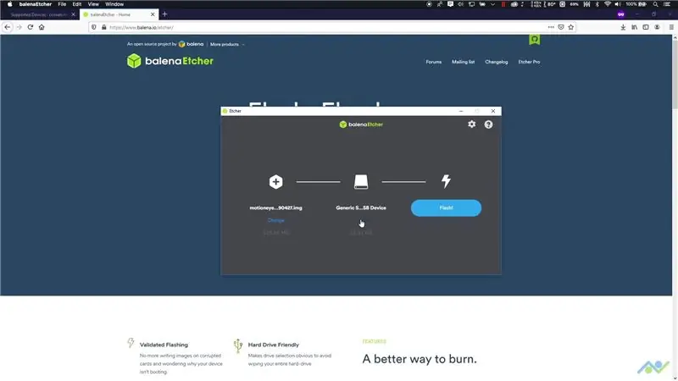Close the balenaEtcher - Home tab
The height and width of the screenshot is (381, 678).
pos(153,14)
